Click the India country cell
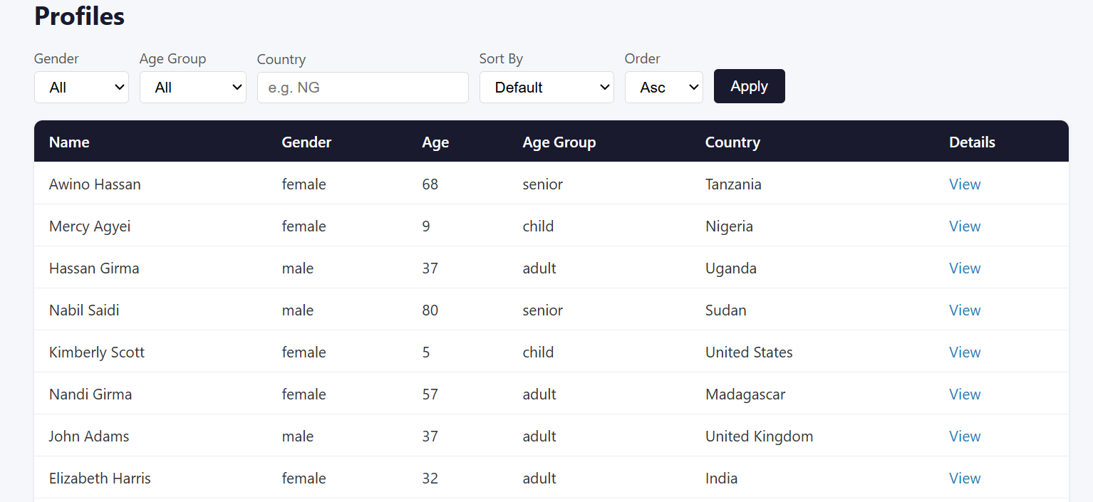This screenshot has height=502, width=1093. [x=721, y=479]
